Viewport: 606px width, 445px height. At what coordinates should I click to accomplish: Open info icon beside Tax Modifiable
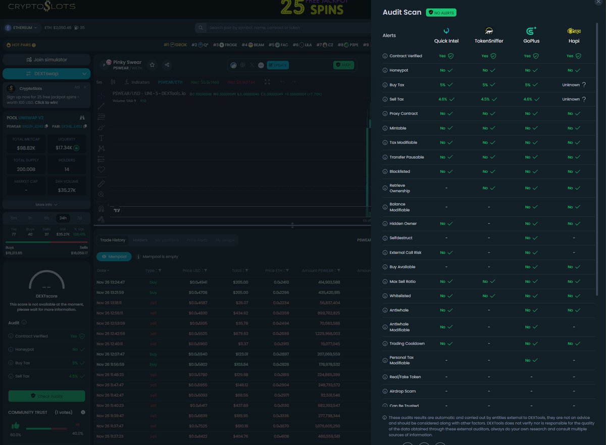[x=385, y=142]
